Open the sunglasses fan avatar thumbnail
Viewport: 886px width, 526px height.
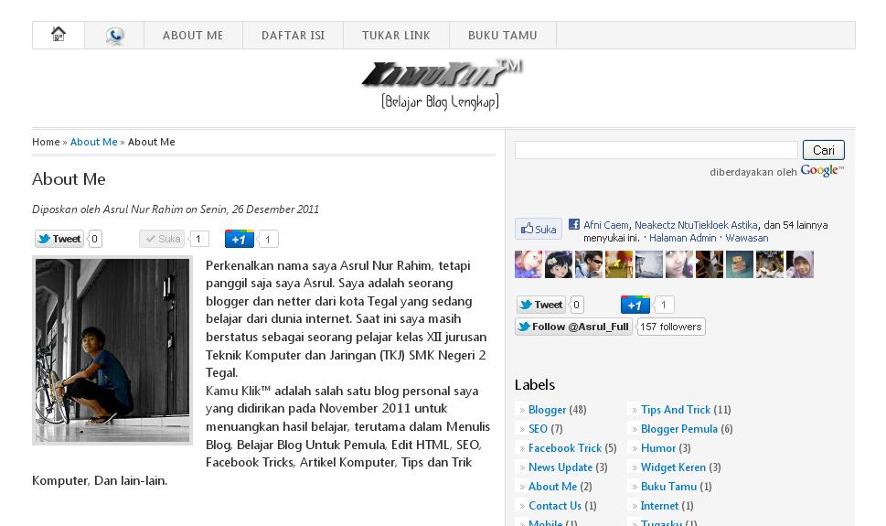coord(589,264)
